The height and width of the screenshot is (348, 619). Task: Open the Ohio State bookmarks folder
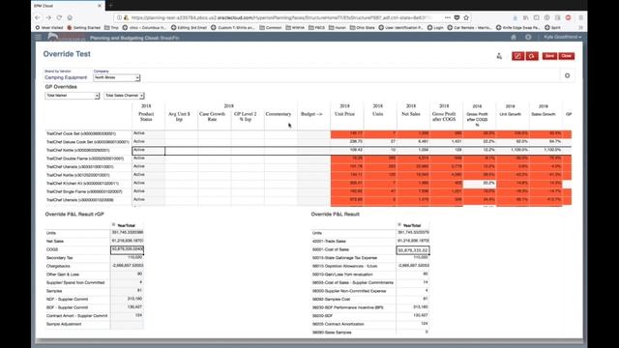(362, 28)
